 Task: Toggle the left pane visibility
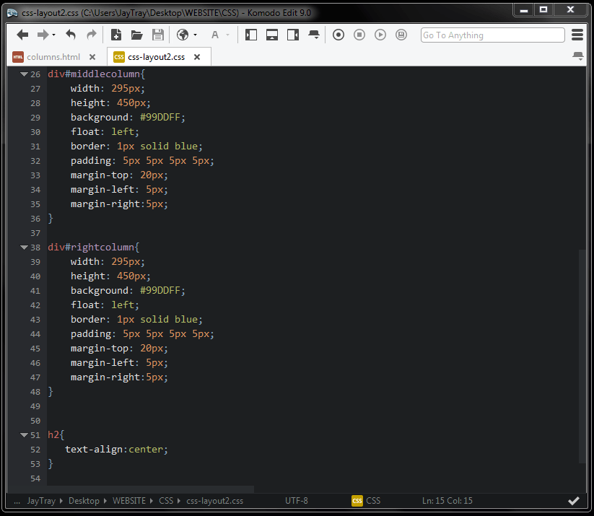tap(250, 34)
